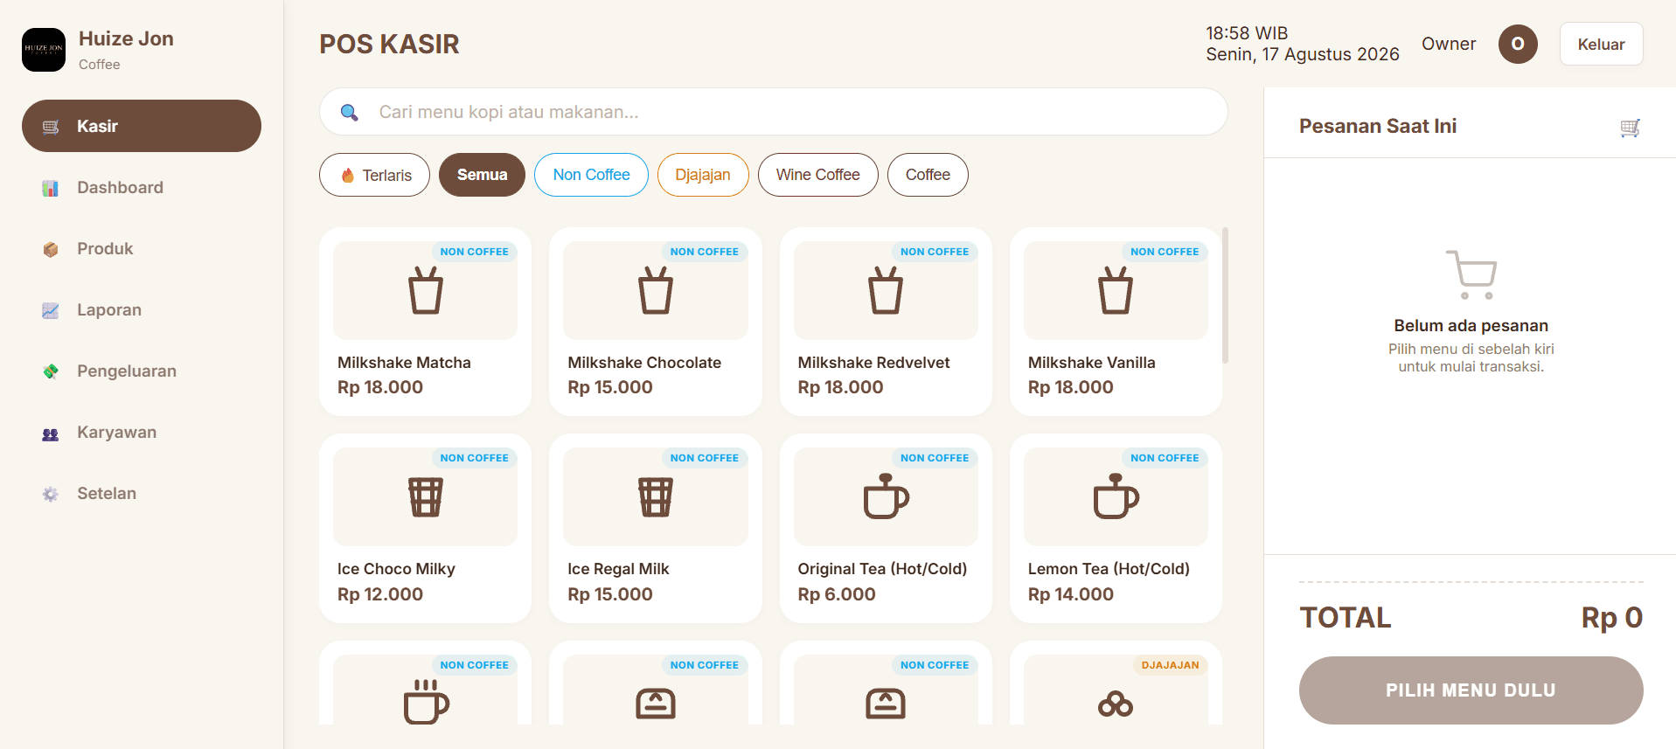Select the Coffee category chip

[928, 175]
